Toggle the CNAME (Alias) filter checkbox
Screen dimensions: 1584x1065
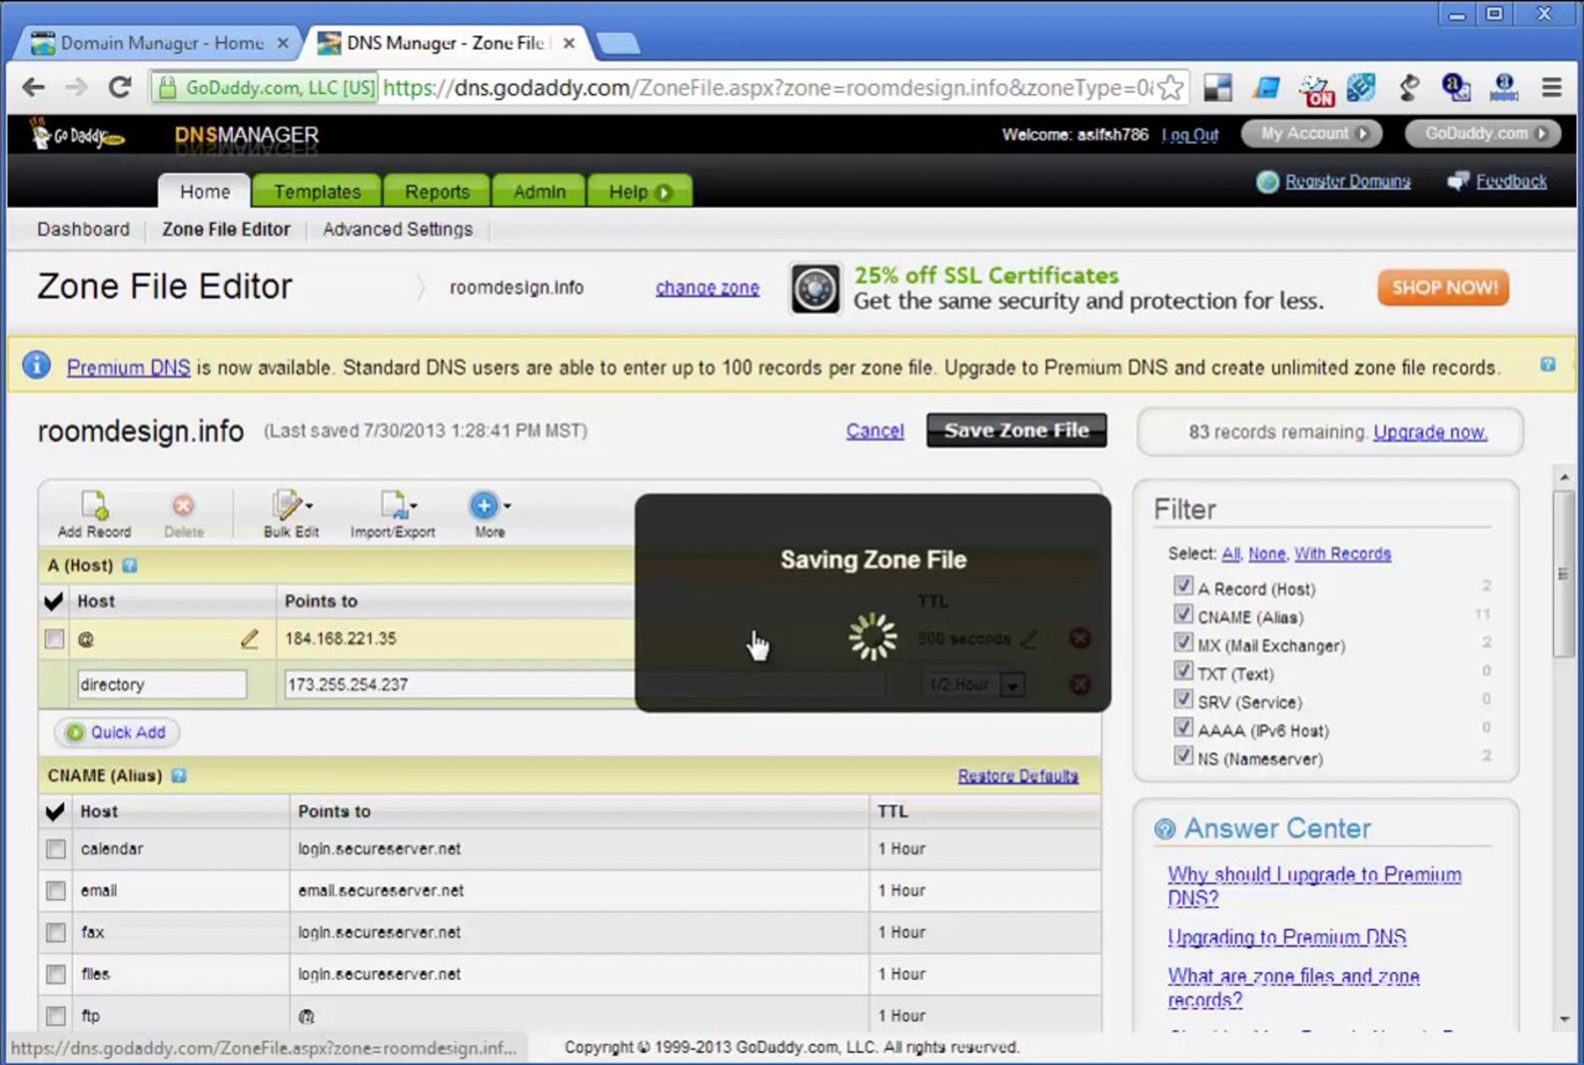[1183, 614]
